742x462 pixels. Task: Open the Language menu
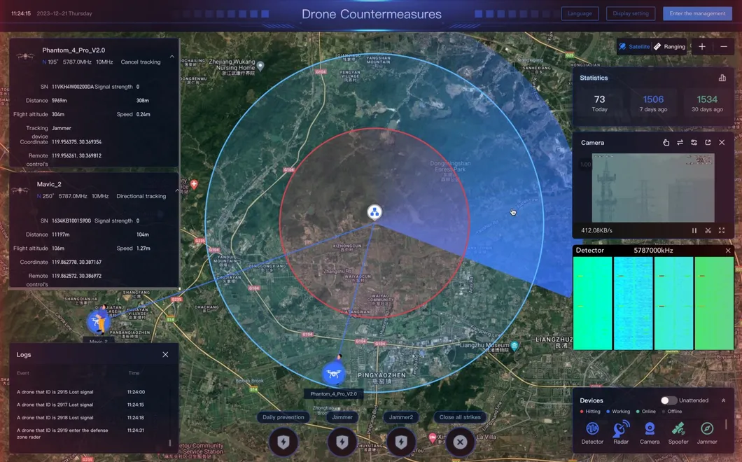(x=580, y=13)
